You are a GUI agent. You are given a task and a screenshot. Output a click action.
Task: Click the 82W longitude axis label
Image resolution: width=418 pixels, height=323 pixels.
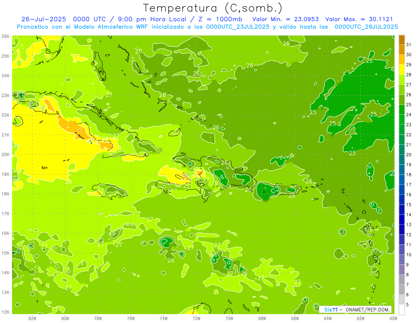point(32,318)
